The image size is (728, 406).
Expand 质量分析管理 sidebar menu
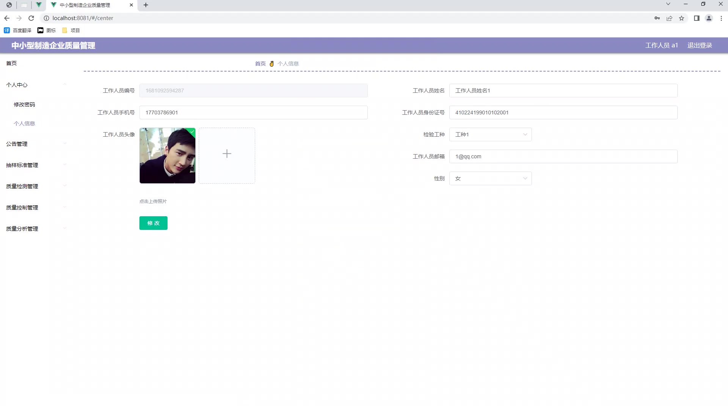click(x=36, y=229)
